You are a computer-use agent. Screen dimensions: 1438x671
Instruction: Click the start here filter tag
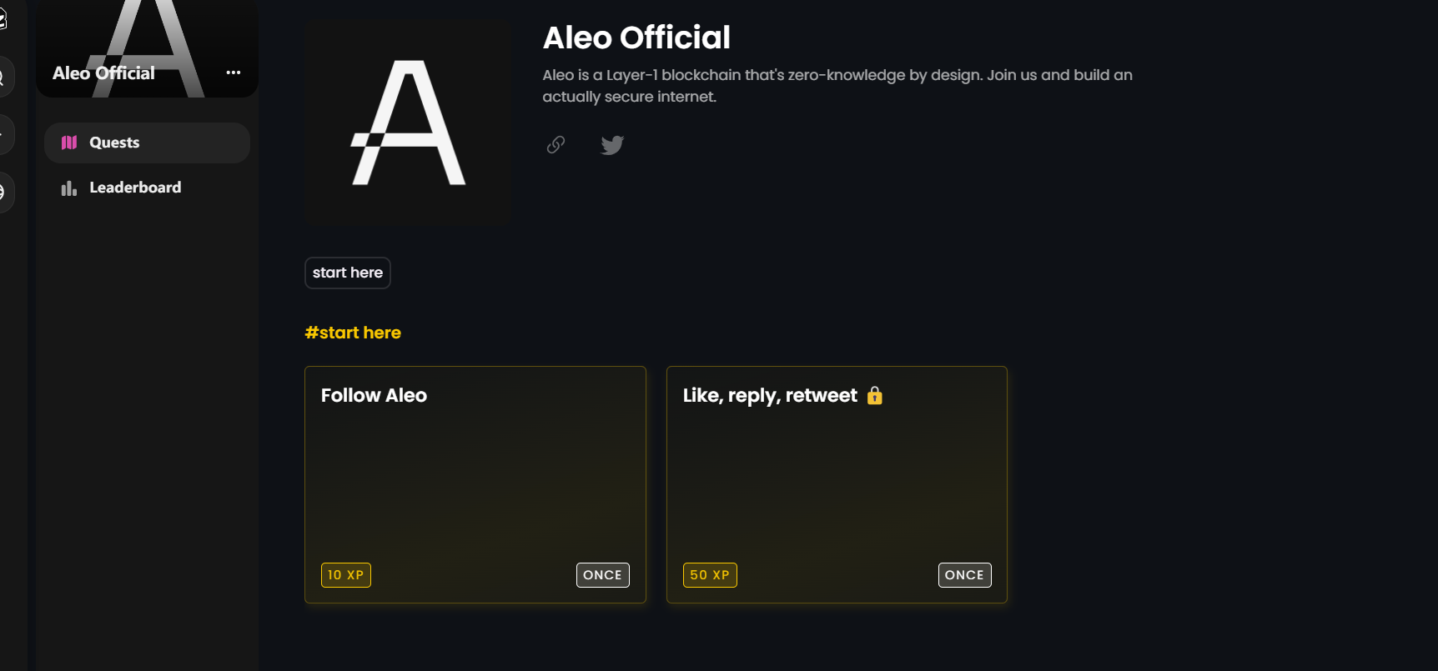348,273
